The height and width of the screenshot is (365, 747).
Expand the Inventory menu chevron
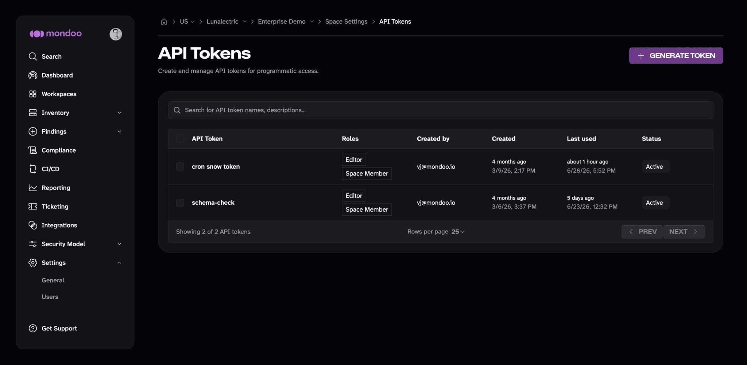(x=119, y=113)
